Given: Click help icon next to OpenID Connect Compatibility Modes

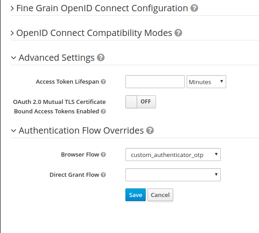Looking at the screenshot, I should coord(179,33).
